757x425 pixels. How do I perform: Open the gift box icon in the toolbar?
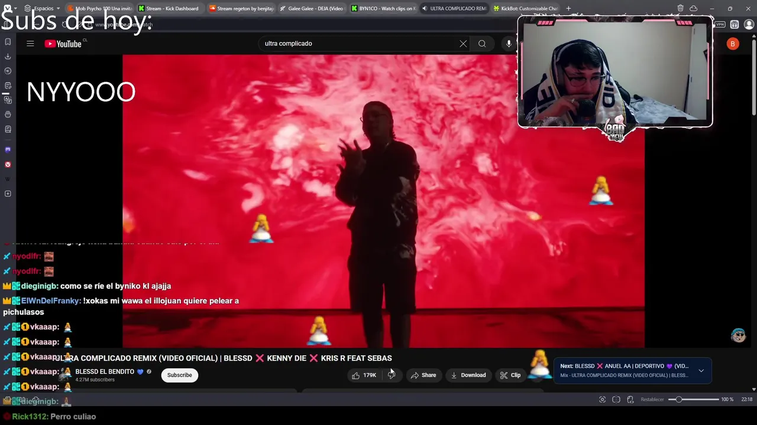734,25
